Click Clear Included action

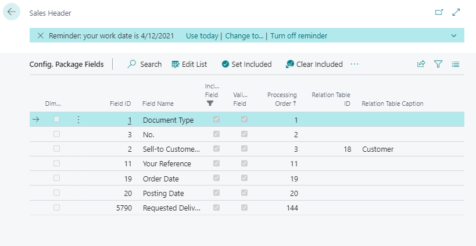pos(314,65)
